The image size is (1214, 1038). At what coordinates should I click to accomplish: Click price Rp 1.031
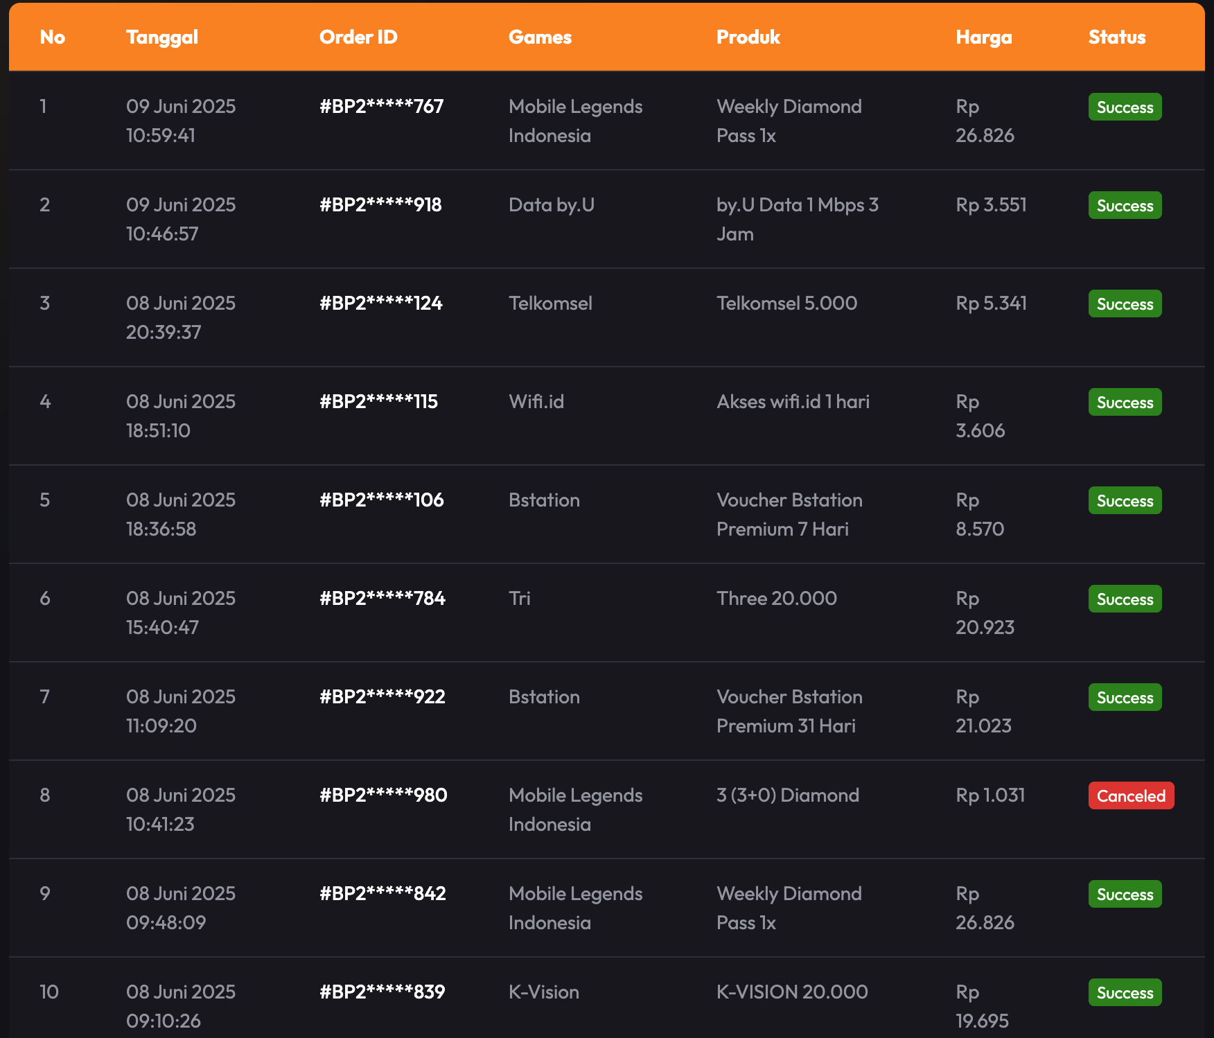(x=991, y=796)
